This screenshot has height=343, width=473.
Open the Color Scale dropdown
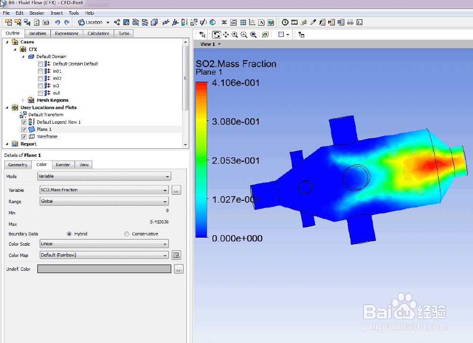[x=104, y=243]
